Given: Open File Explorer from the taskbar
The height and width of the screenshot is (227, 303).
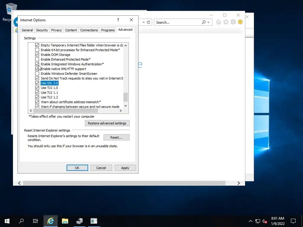Looking at the screenshot, I should (x=65, y=221).
